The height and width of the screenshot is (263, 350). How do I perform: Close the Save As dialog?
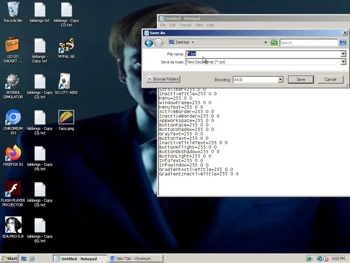[345, 33]
